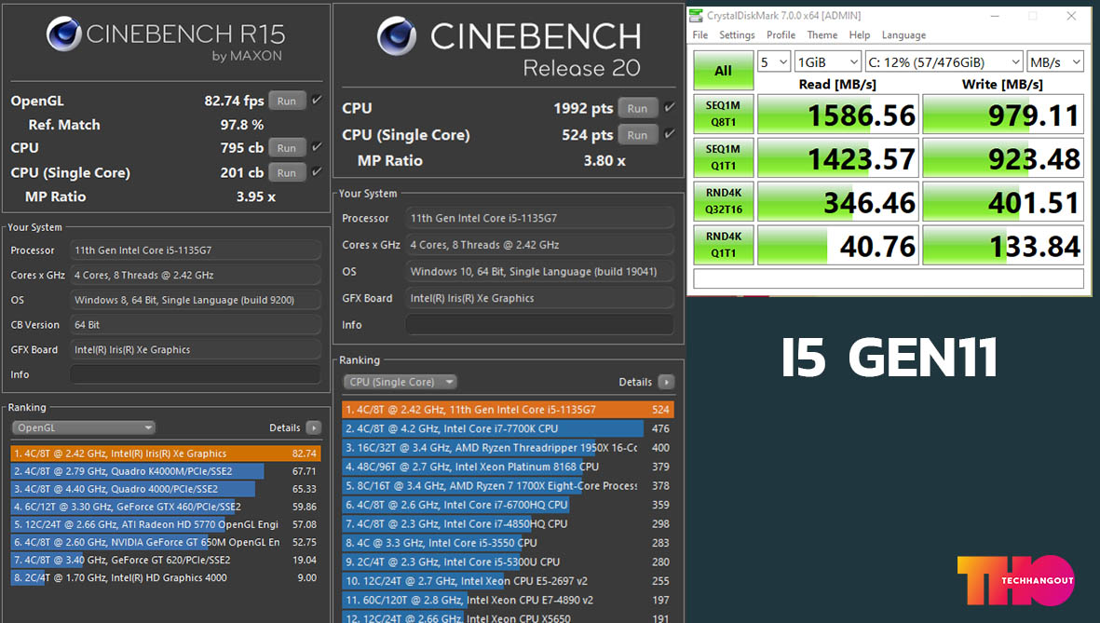This screenshot has height=623, width=1100.
Task: Select the ATI Radeon HD 5770 ranking row
Action: (x=166, y=524)
